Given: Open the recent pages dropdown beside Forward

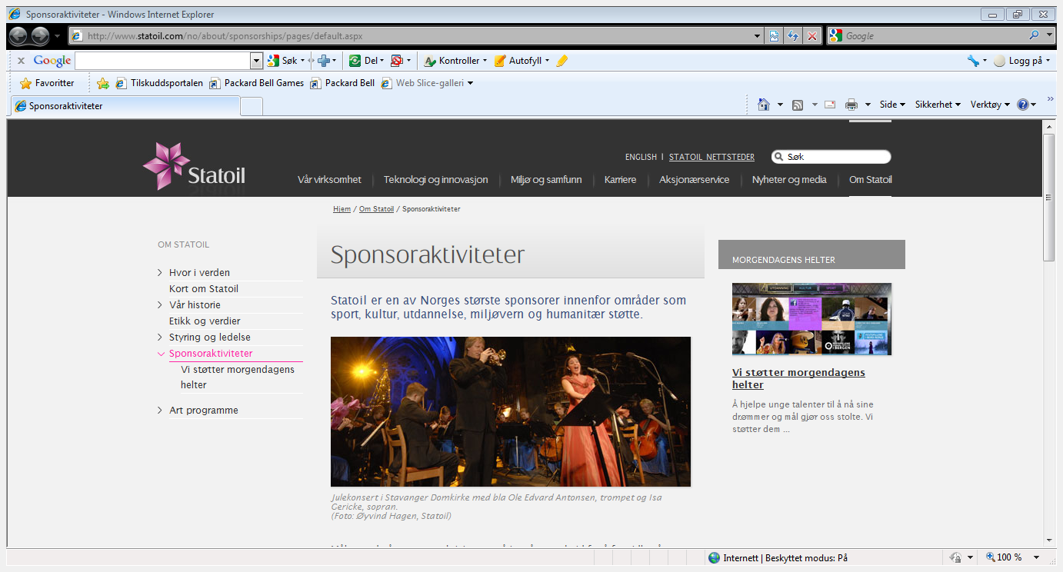Looking at the screenshot, I should 57,36.
